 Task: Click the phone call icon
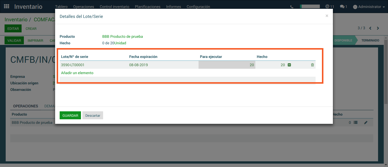(x=292, y=7)
